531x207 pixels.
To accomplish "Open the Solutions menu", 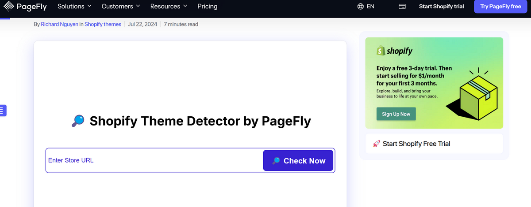I will [74, 7].
